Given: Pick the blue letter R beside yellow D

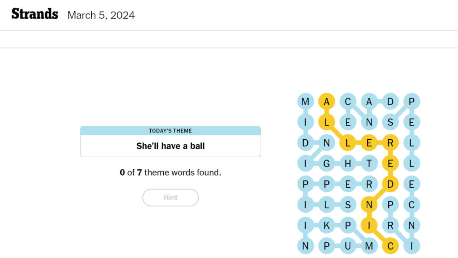Looking at the screenshot, I should (x=369, y=184).
